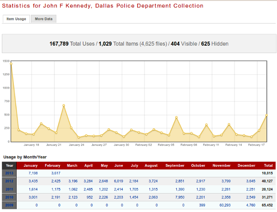277x212 pixels.
Task: Click the Usage by Month/Year heading
Action: 25,157
